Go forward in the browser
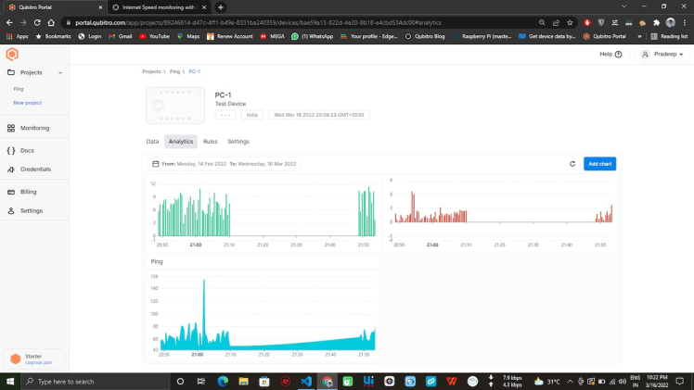 (x=23, y=22)
